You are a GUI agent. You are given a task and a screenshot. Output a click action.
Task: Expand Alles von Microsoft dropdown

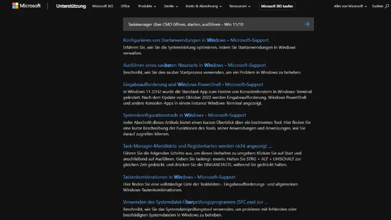coord(350,6)
